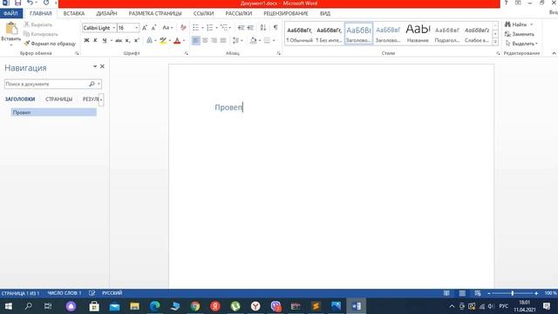This screenshot has height=314, width=558.
Task: Toggle italic (К) formatting
Action: click(95, 41)
